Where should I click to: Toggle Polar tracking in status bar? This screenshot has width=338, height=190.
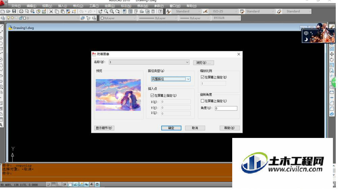tap(65, 184)
